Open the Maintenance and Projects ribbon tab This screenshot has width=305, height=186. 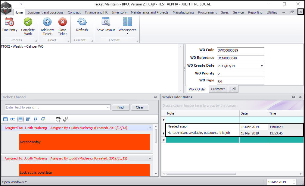tap(150, 12)
